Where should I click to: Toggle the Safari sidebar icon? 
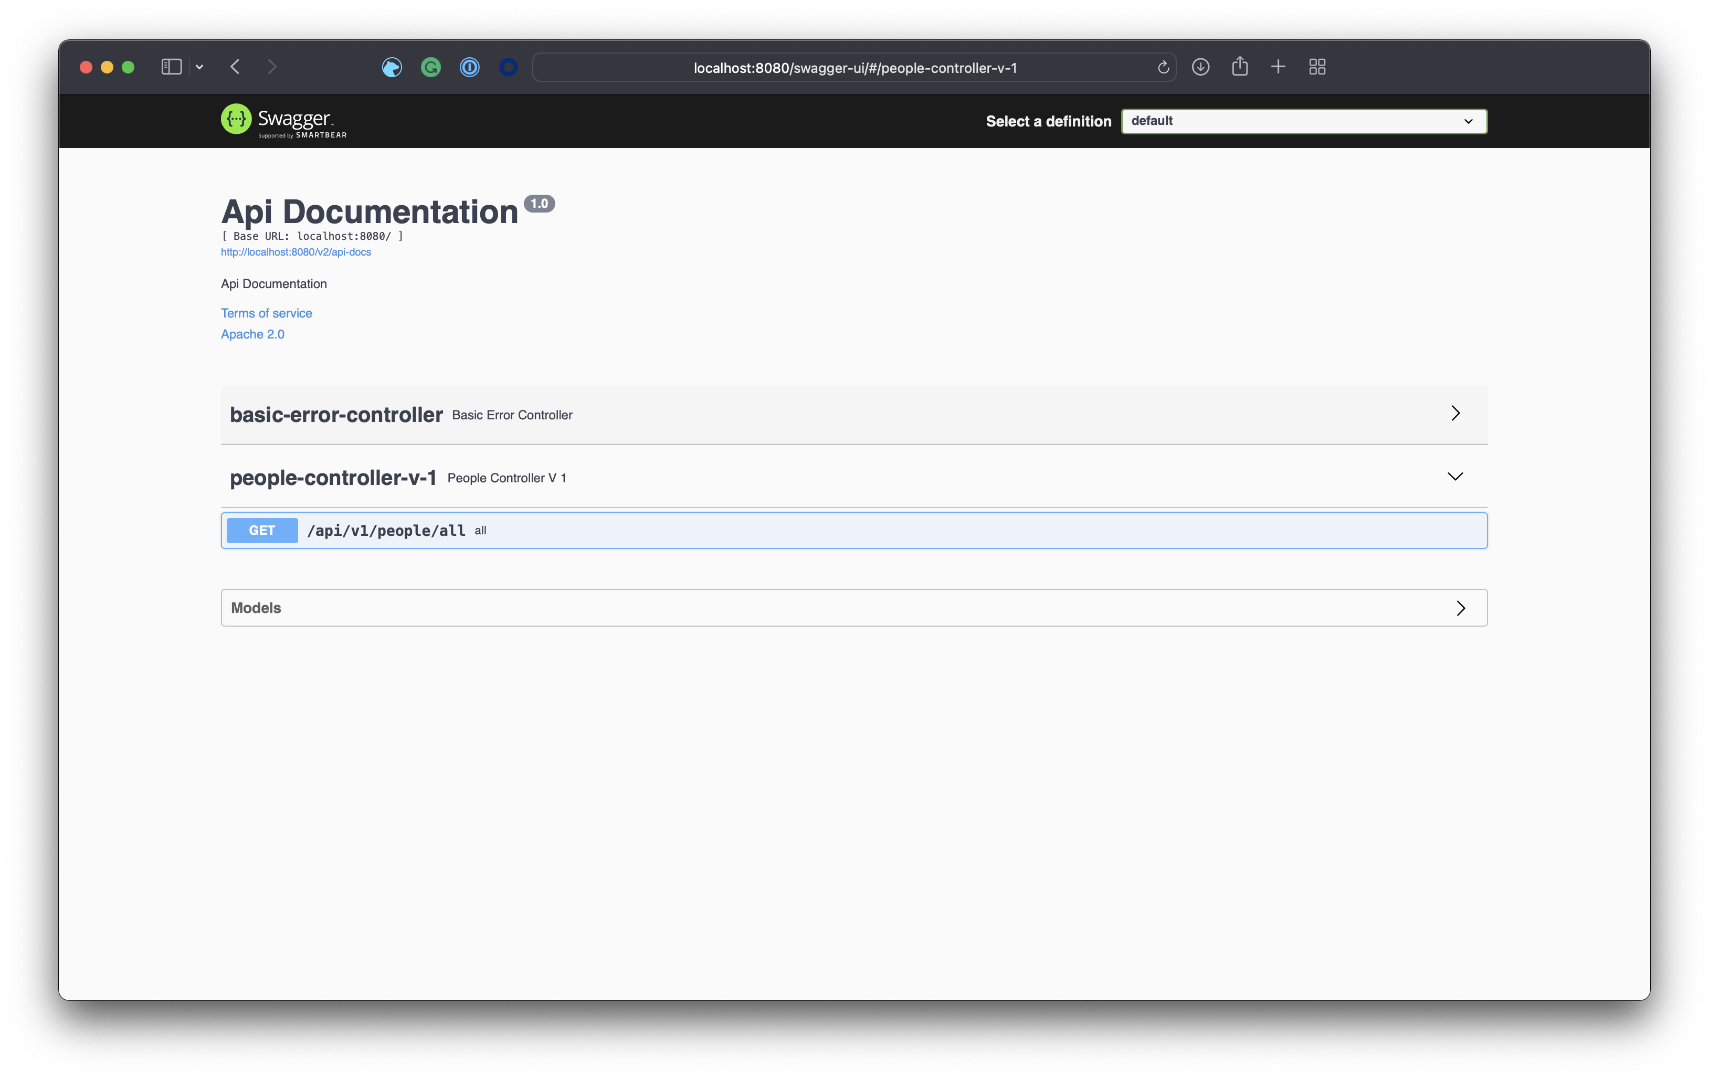[171, 67]
